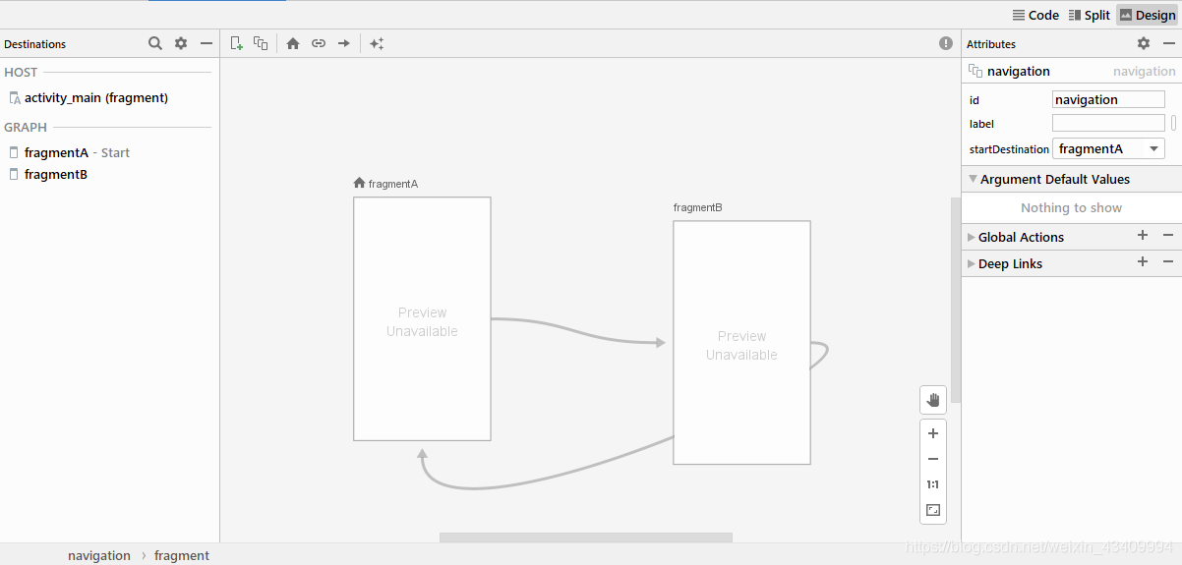This screenshot has width=1182, height=565.
Task: Activate the pan hand tool
Action: (x=933, y=400)
